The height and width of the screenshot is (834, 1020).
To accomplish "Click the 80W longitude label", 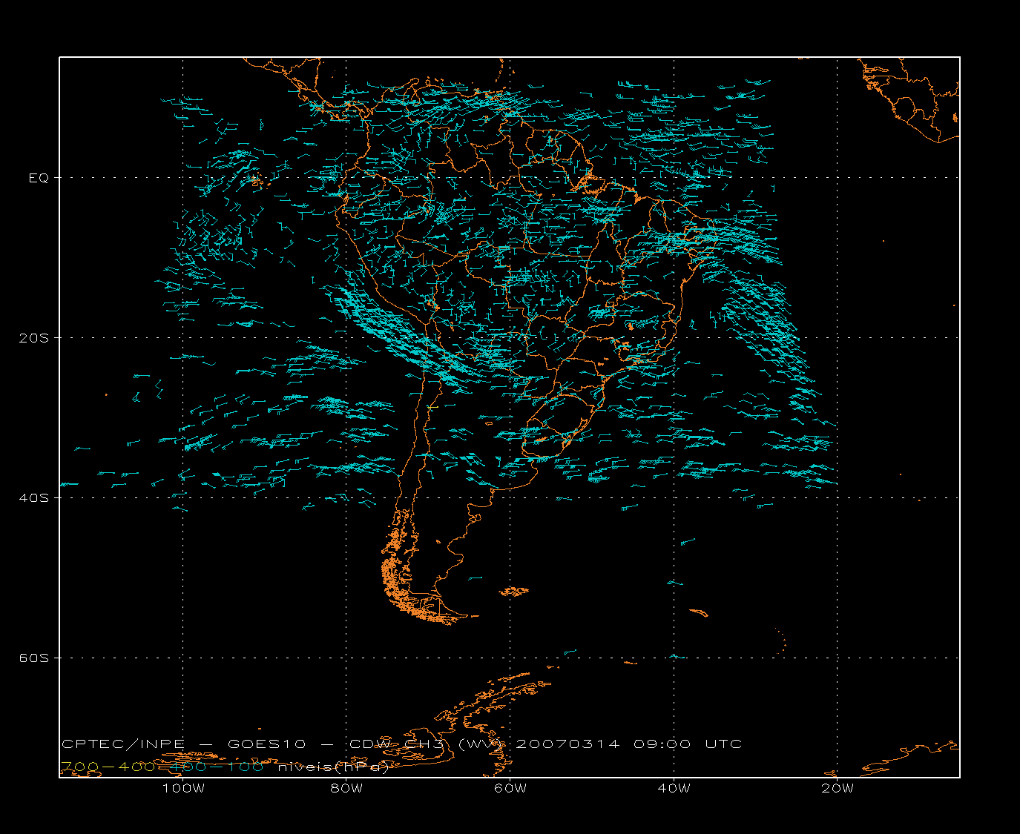I will pos(346,789).
